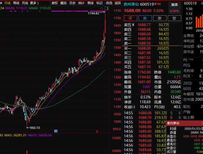Click the 换手 value 0.53%
This screenshot has height=154, width=203.
pos(145,97)
